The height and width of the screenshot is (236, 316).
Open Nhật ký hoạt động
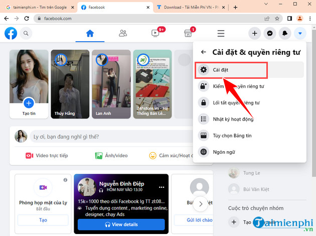pos(250,119)
